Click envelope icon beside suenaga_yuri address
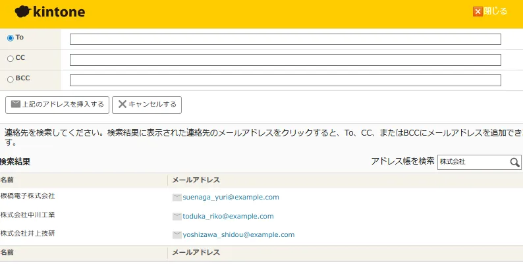Screen dimensions: 523x264 pyautogui.click(x=177, y=198)
